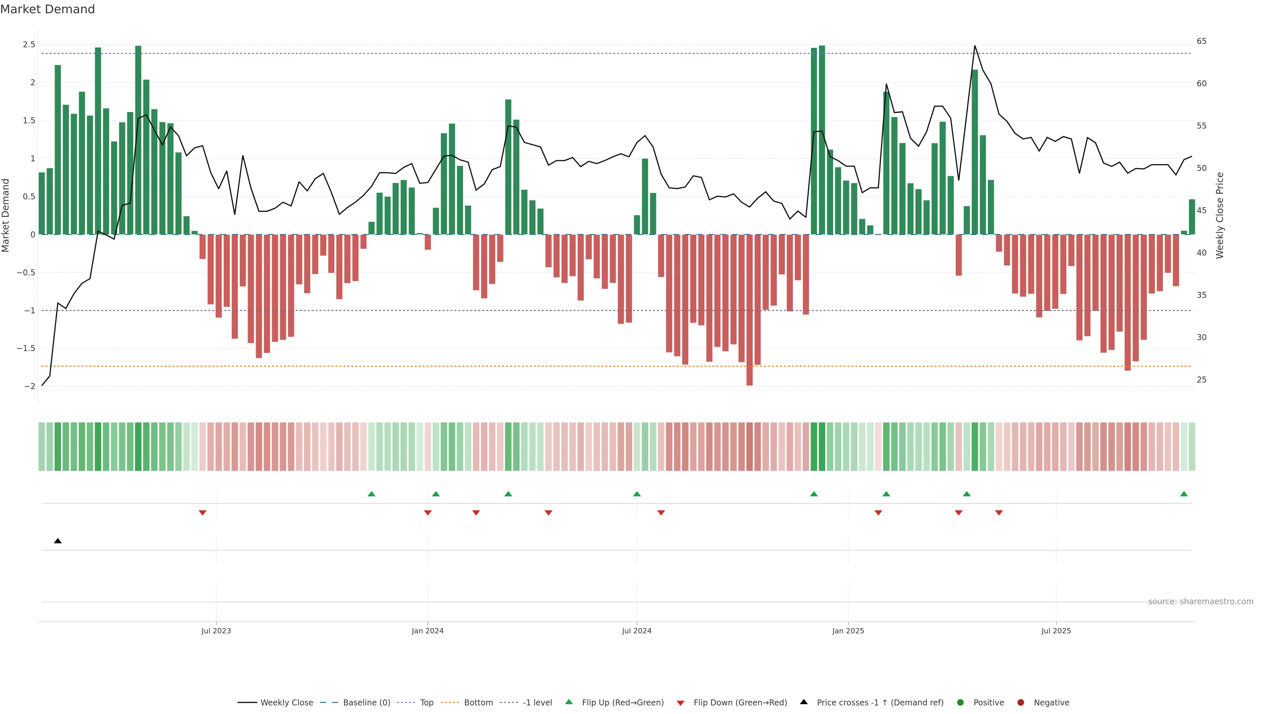The height and width of the screenshot is (714, 1270).
Task: Click the Jul 2025 x-axis label
Action: (1056, 631)
